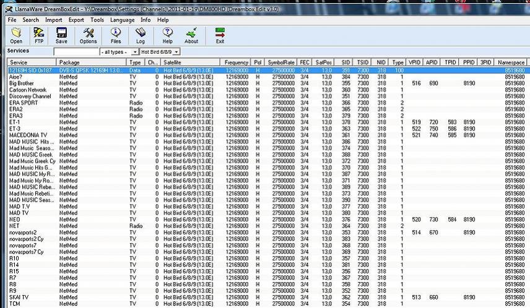Click the Exit toolbar icon
530x308 pixels.
tap(220, 35)
